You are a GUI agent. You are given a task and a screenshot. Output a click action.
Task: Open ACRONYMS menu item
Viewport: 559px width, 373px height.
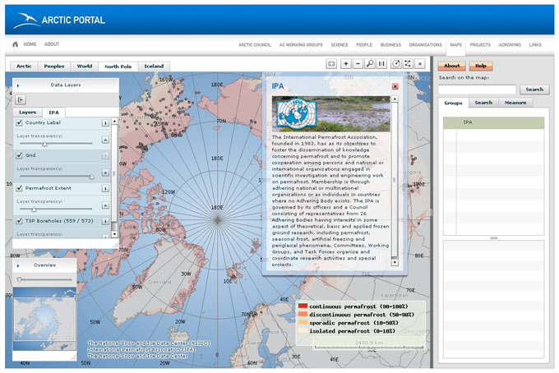[x=510, y=45]
